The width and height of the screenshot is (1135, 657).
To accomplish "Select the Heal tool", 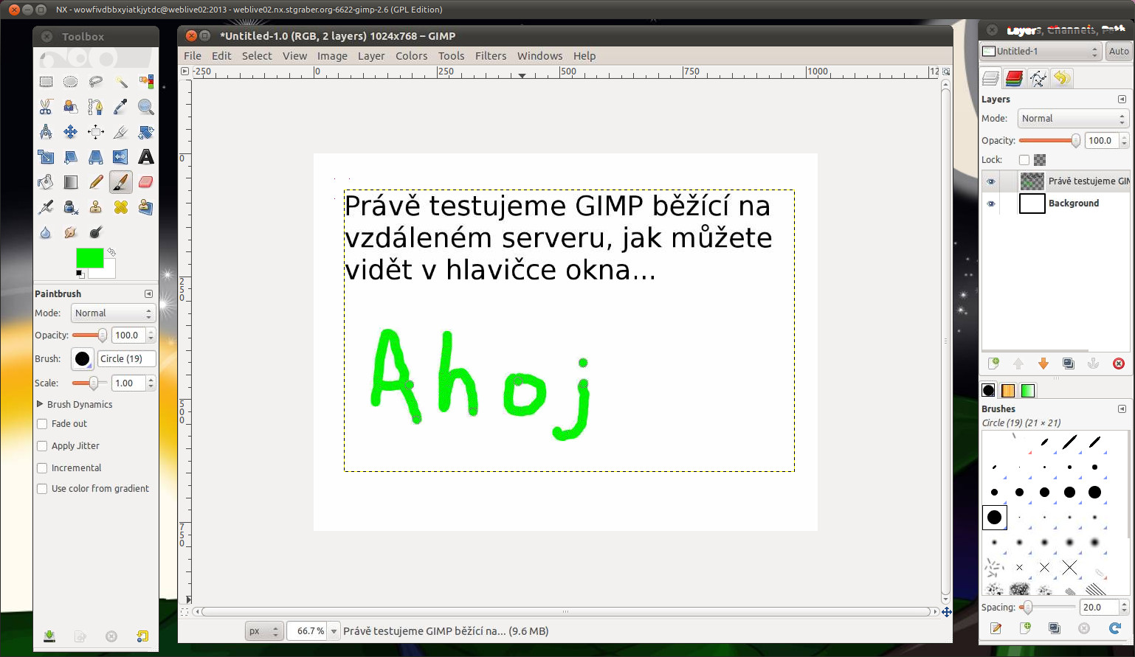I will pos(121,207).
